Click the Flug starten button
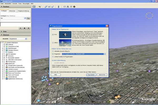 91,75
